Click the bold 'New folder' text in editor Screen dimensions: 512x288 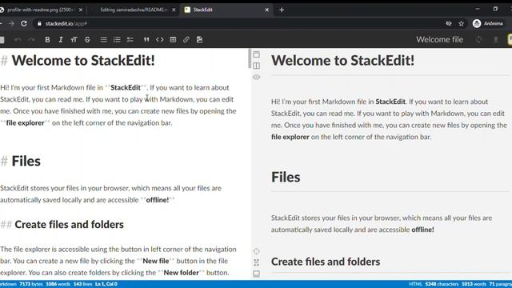(182, 273)
